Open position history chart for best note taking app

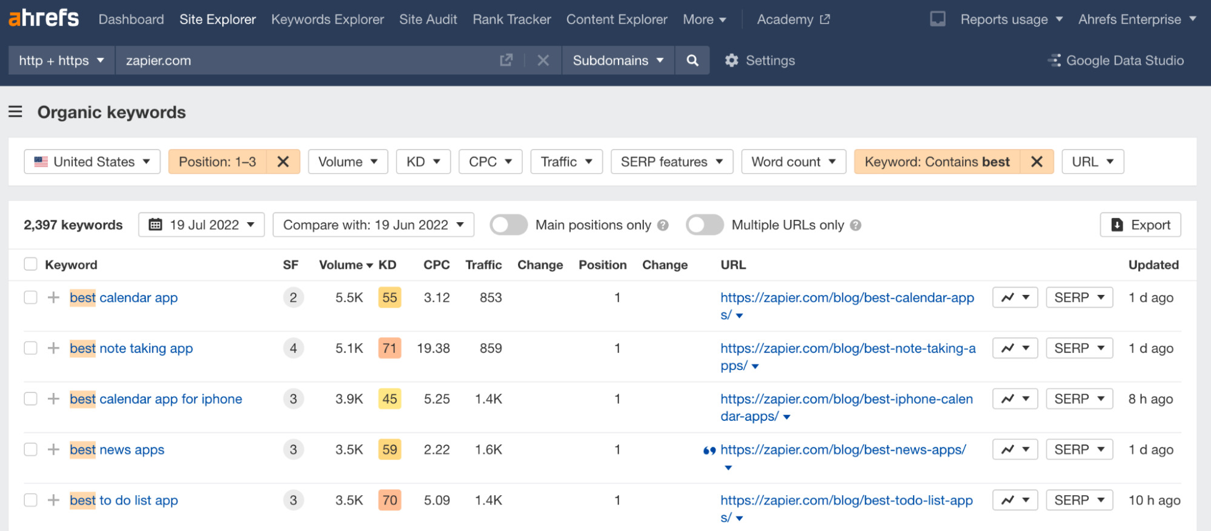(1015, 348)
